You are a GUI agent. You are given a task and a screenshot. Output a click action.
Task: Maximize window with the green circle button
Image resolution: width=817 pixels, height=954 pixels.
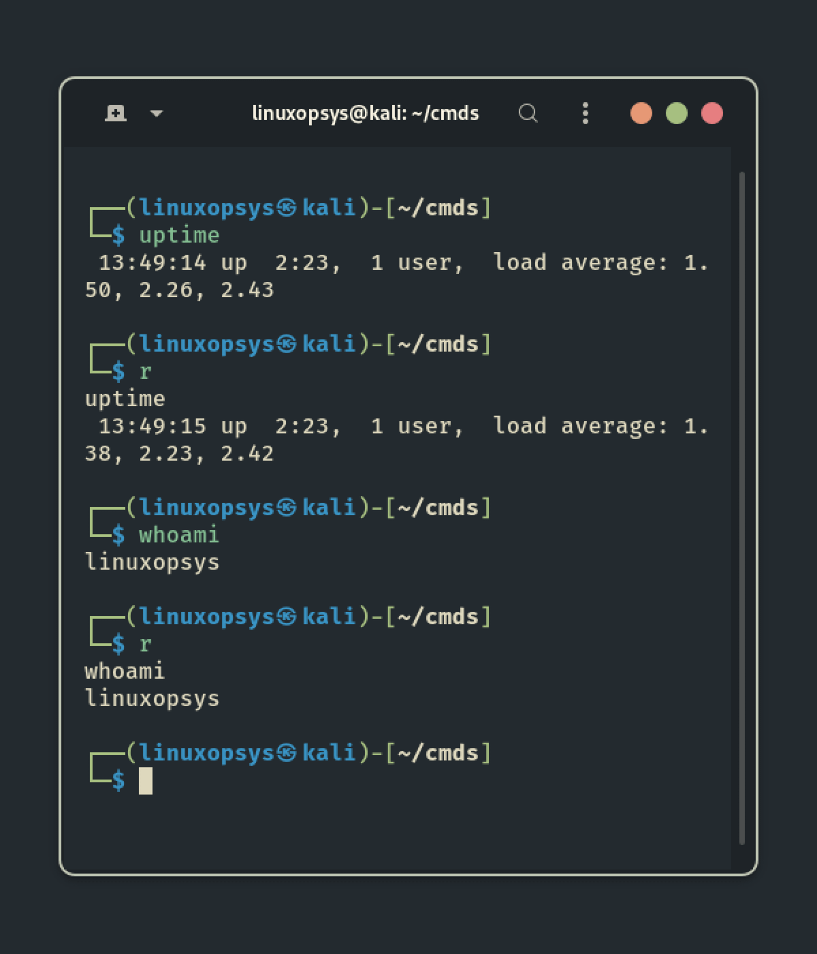[x=676, y=113]
